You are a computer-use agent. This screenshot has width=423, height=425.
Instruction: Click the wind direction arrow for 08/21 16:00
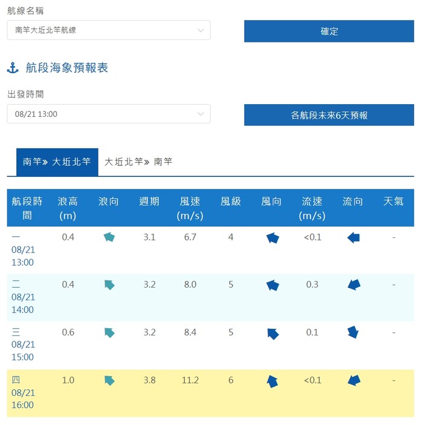273,381
